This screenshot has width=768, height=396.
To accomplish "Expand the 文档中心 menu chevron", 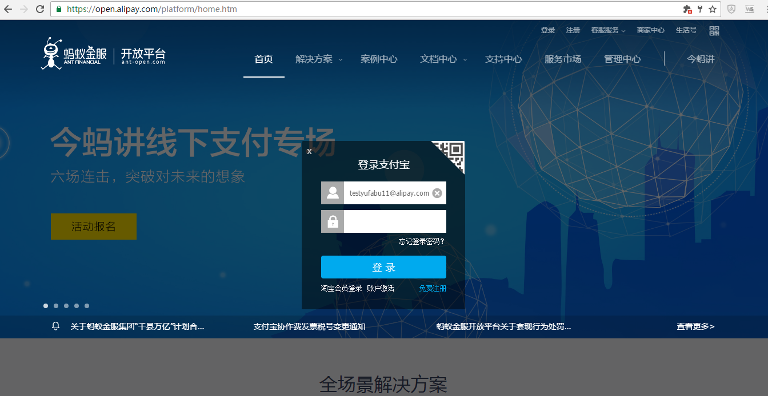I will click(465, 59).
